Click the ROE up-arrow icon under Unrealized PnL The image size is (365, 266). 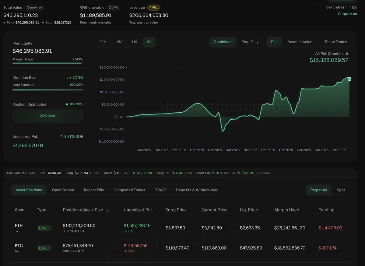coord(61,137)
